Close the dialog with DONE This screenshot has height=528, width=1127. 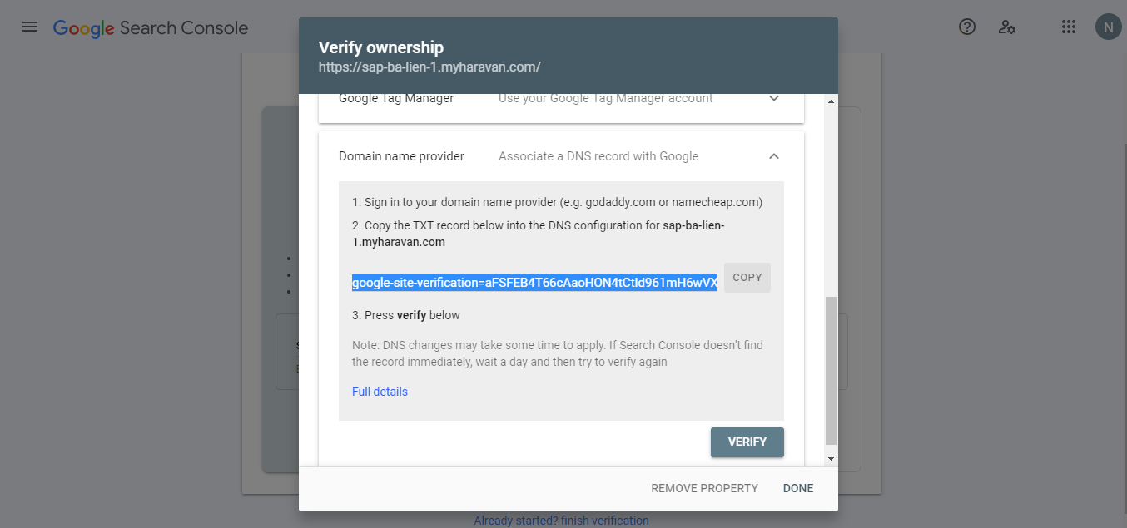pos(798,488)
